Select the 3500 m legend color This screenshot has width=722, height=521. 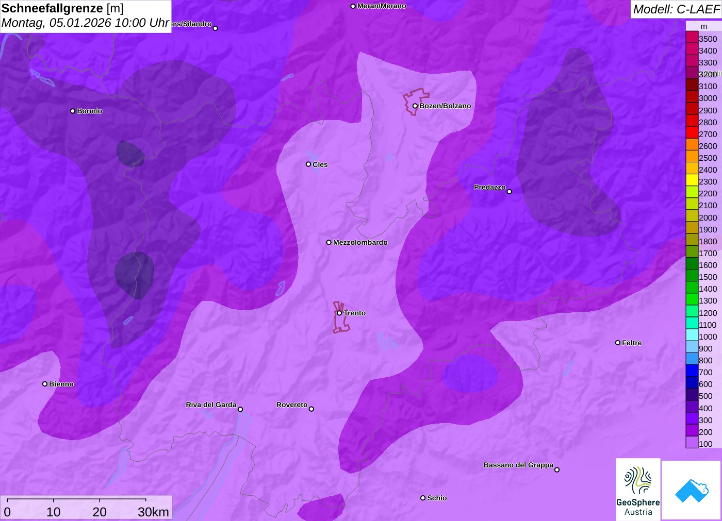pyautogui.click(x=692, y=37)
